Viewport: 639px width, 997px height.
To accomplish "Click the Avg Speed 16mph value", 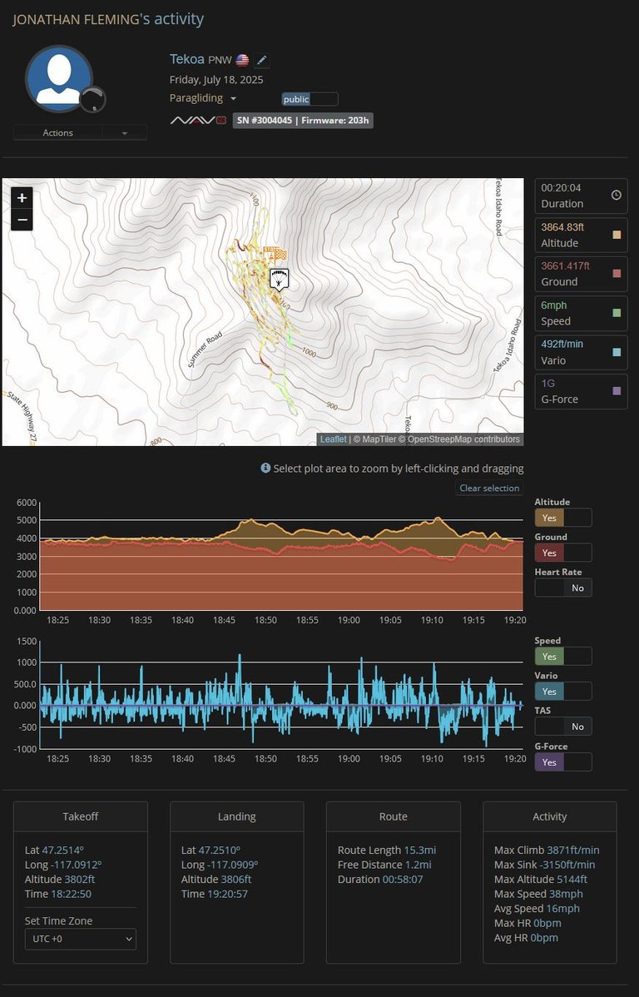I will pyautogui.click(x=562, y=909).
